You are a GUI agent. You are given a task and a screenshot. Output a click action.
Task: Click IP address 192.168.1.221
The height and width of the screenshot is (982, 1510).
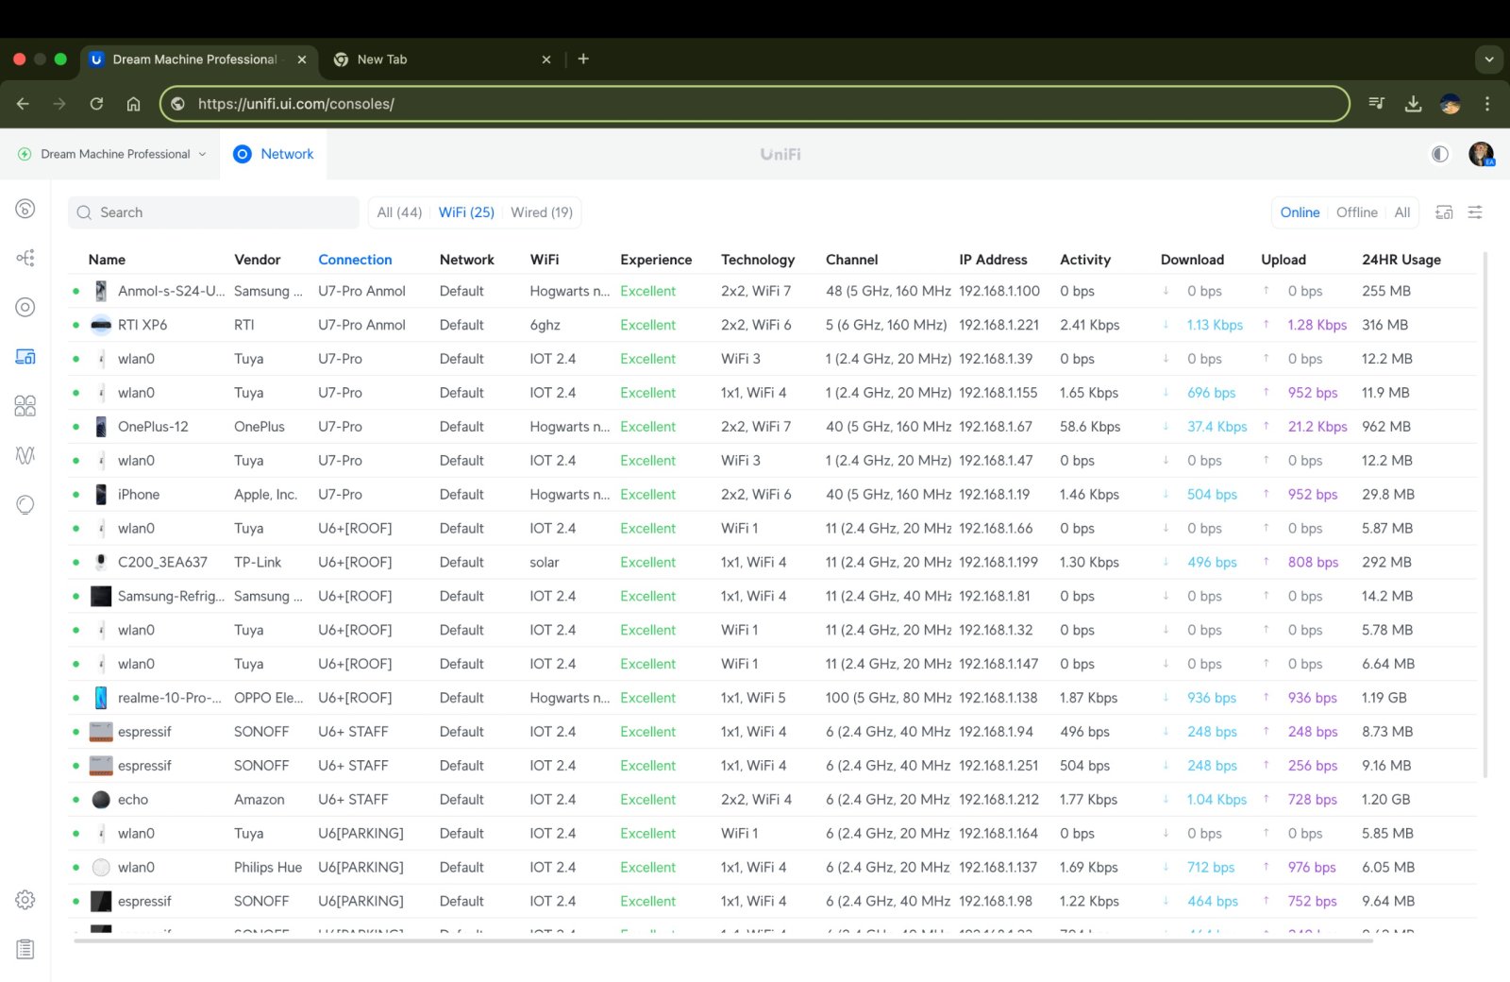click(998, 325)
